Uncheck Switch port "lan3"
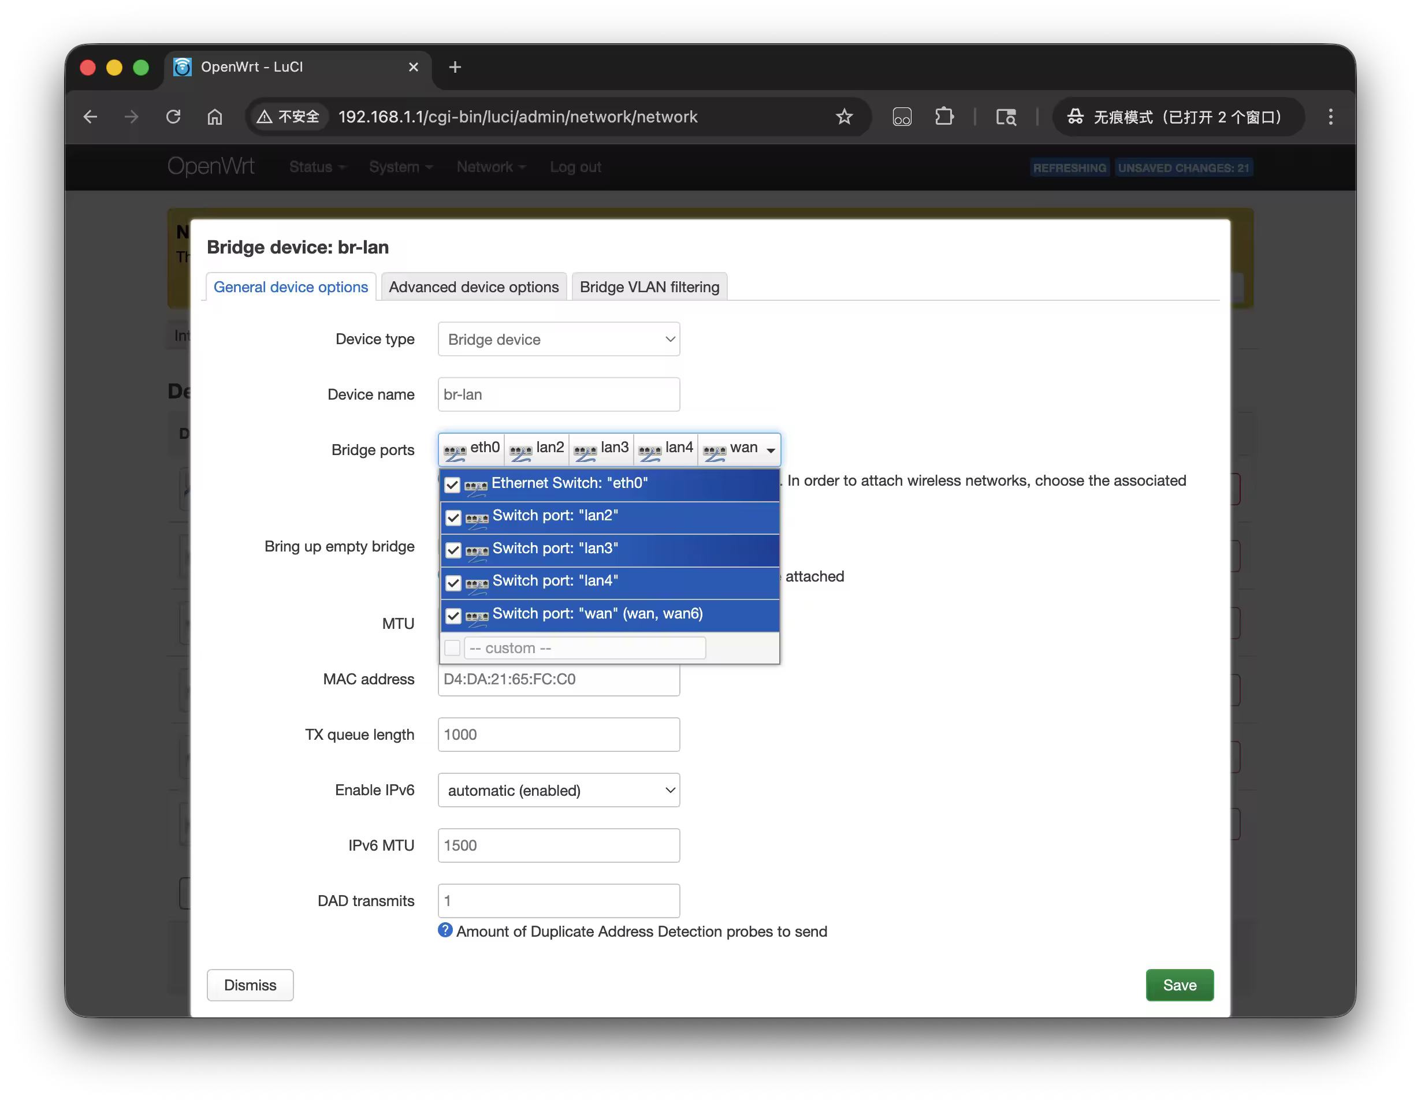1421x1103 pixels. (453, 550)
